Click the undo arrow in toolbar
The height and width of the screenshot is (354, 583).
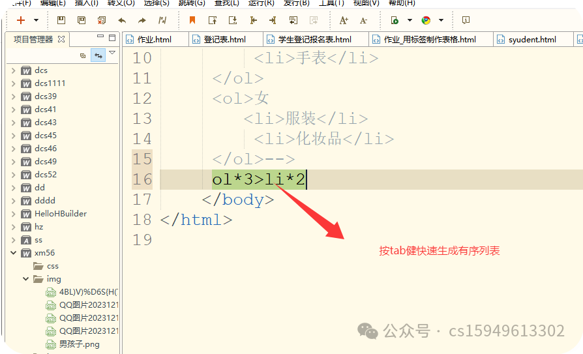click(x=122, y=20)
